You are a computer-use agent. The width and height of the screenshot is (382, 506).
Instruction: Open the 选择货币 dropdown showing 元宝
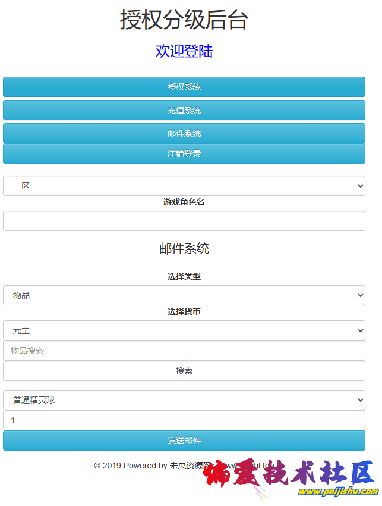184,330
